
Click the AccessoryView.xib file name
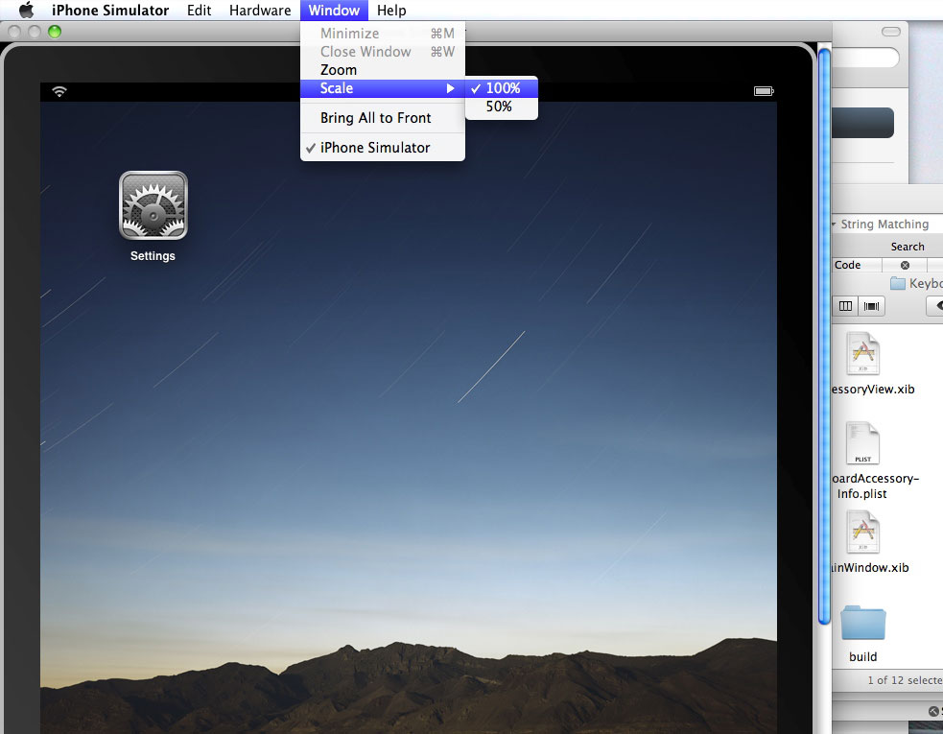tap(873, 390)
